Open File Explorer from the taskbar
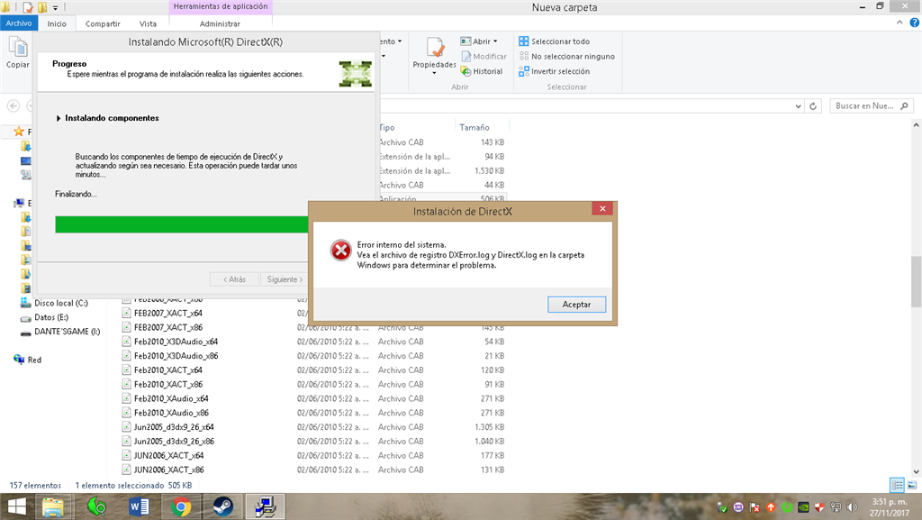 52,506
